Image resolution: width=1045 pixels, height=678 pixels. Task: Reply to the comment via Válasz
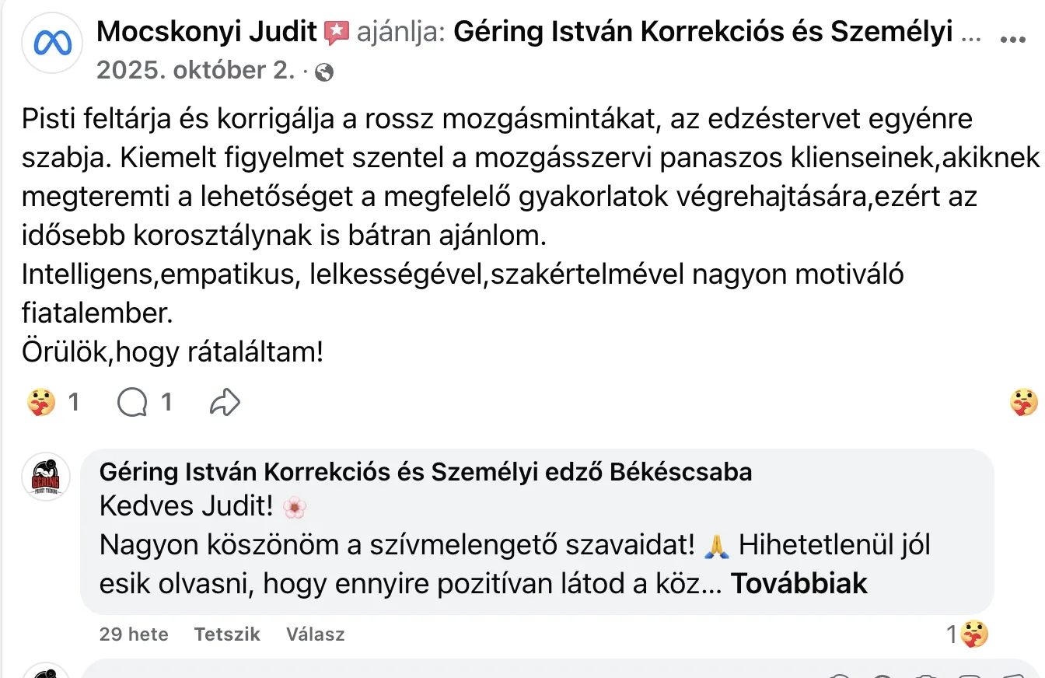[x=316, y=634]
